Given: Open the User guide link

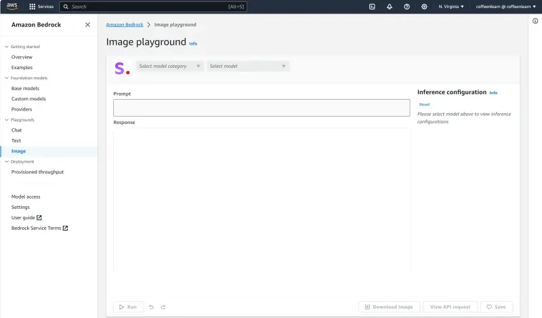Looking at the screenshot, I should (23, 218).
